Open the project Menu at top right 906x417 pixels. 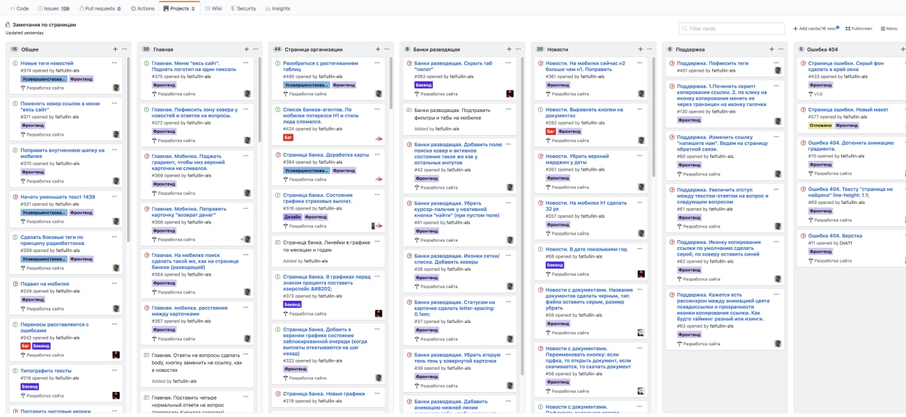[889, 29]
